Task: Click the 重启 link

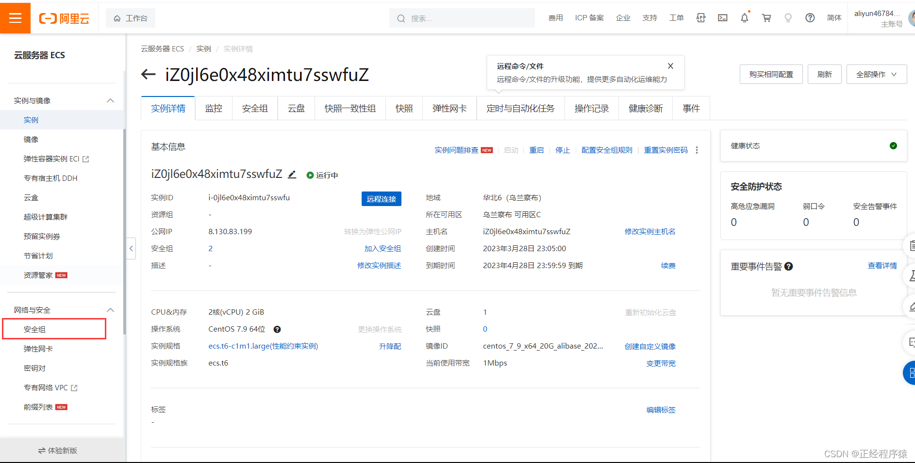Action: 536,150
